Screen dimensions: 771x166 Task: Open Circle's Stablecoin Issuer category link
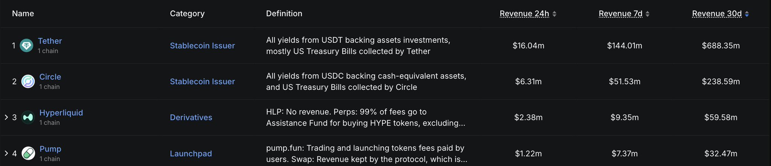pos(202,81)
